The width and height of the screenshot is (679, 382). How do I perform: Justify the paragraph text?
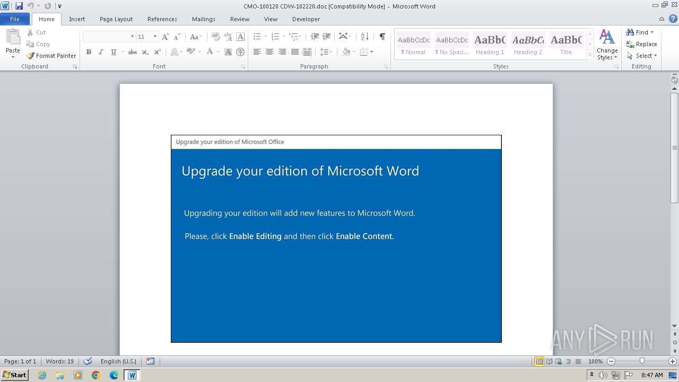point(294,52)
